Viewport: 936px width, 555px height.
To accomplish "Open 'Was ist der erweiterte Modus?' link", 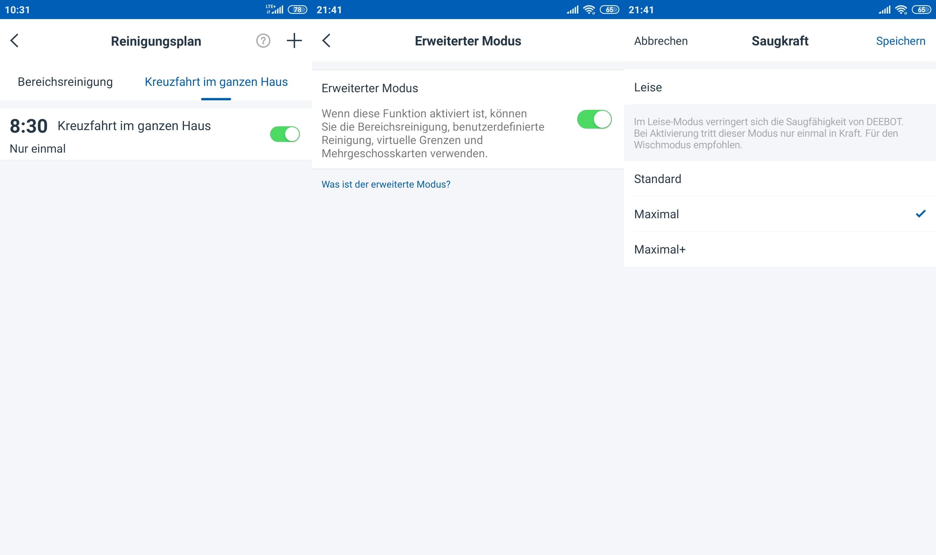I will pyautogui.click(x=386, y=184).
